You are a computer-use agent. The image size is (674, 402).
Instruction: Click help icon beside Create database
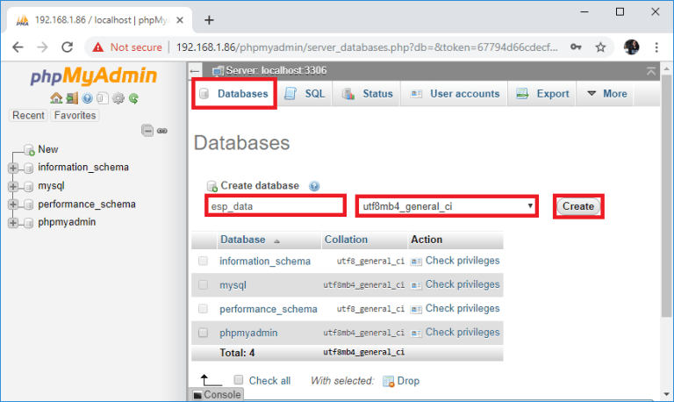click(314, 186)
